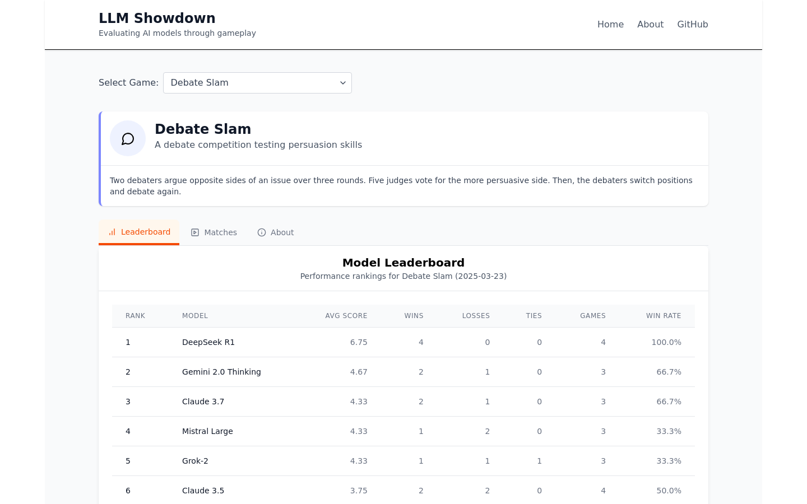Viewport: 807px width, 504px height.
Task: Click the Matches play icon
Action: (x=195, y=232)
